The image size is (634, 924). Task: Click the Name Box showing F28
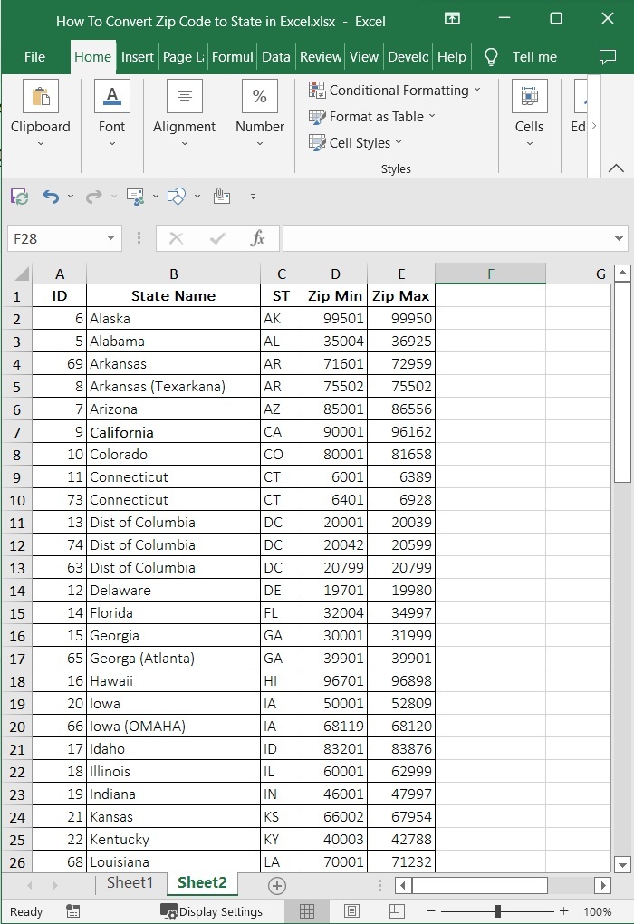(x=56, y=238)
